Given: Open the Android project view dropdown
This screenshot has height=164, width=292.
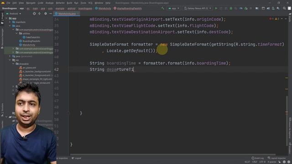Looking at the screenshot, I should pos(14,14).
